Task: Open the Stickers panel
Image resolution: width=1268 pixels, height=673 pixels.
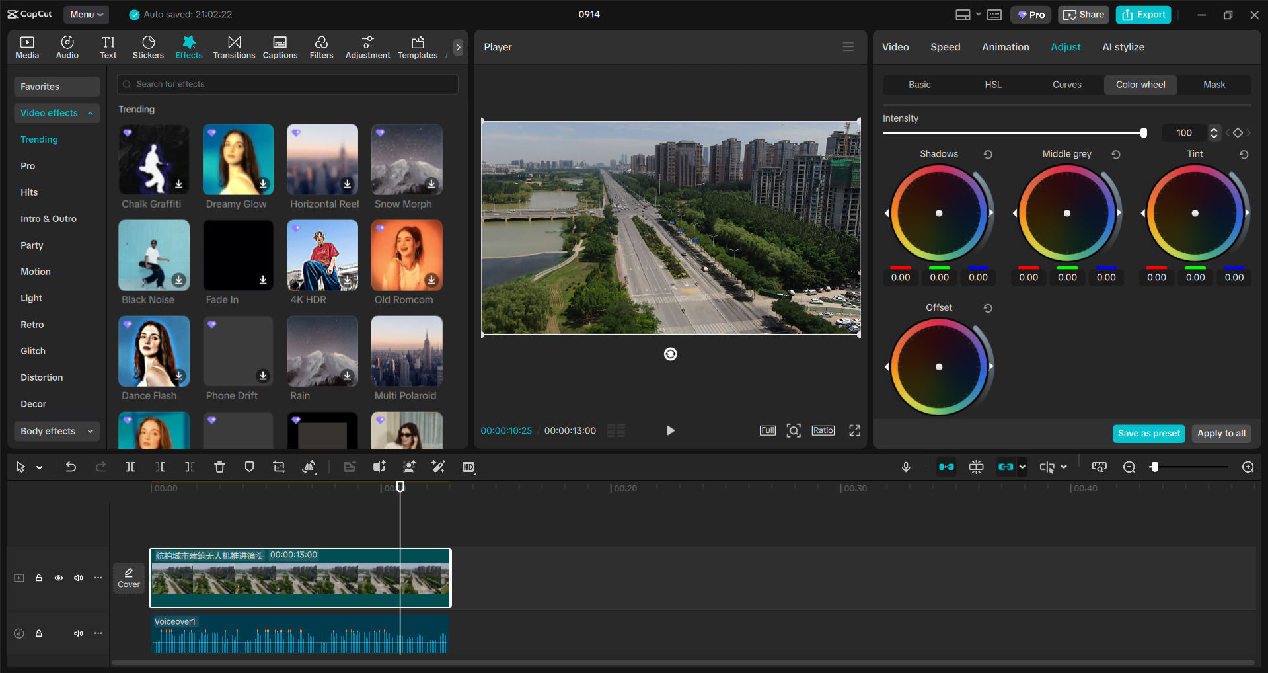Action: coord(148,47)
